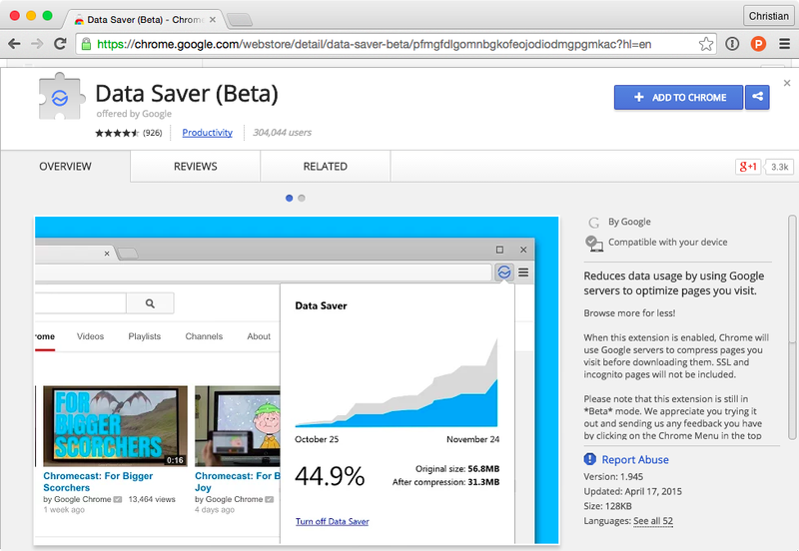Select the second screenshot carousel dot
Viewport: 799px width, 551px height.
(x=302, y=198)
